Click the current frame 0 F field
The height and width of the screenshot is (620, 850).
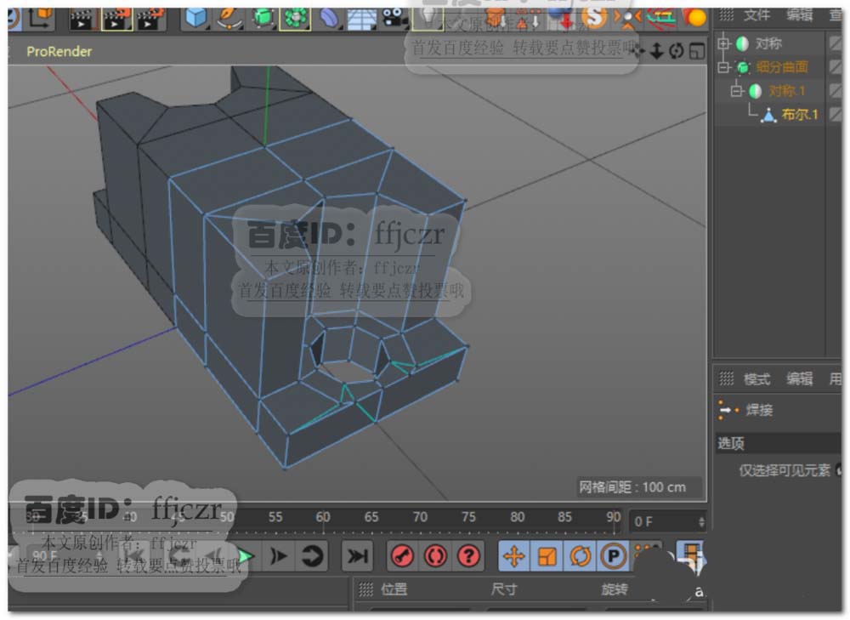pyautogui.click(x=667, y=522)
